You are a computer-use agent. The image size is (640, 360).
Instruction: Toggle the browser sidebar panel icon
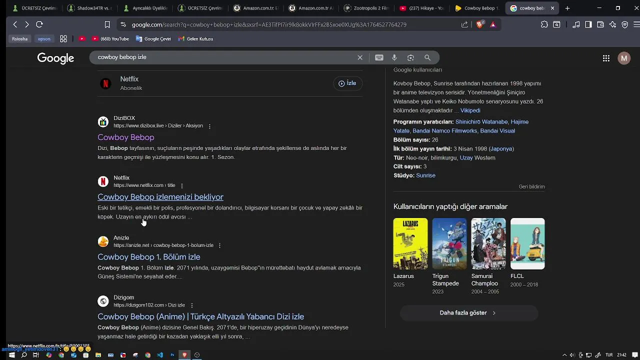pyautogui.click(x=588, y=24)
